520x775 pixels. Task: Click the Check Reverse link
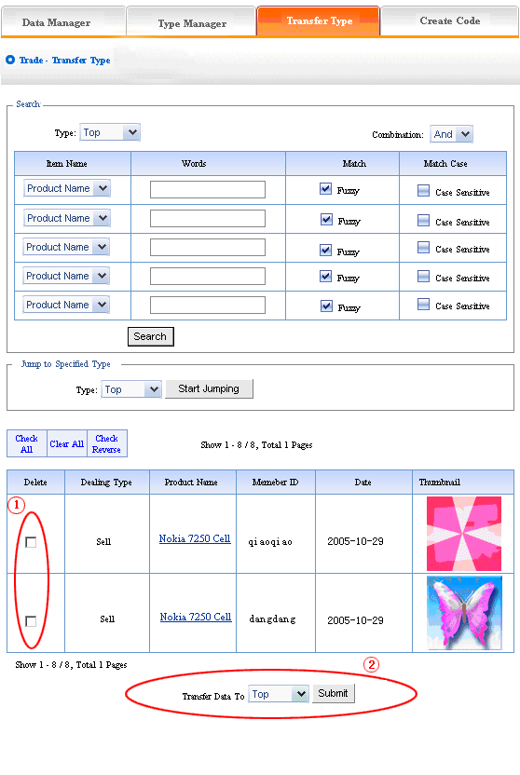(x=107, y=443)
